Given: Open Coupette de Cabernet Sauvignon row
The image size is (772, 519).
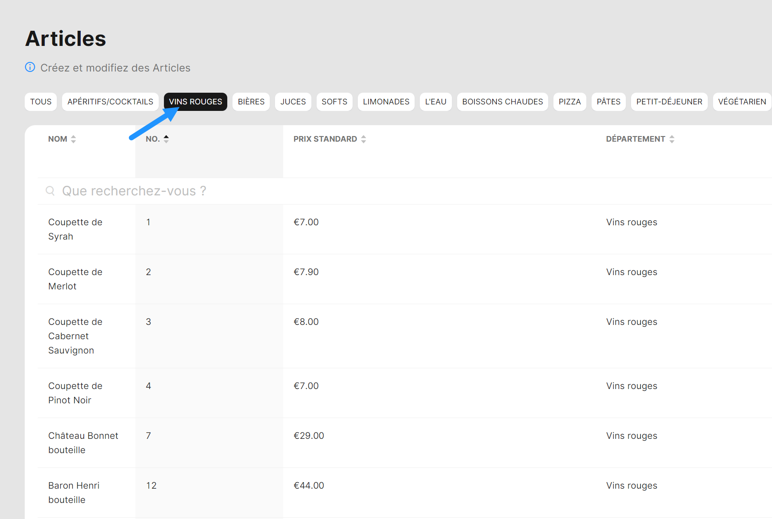Looking at the screenshot, I should 75,336.
